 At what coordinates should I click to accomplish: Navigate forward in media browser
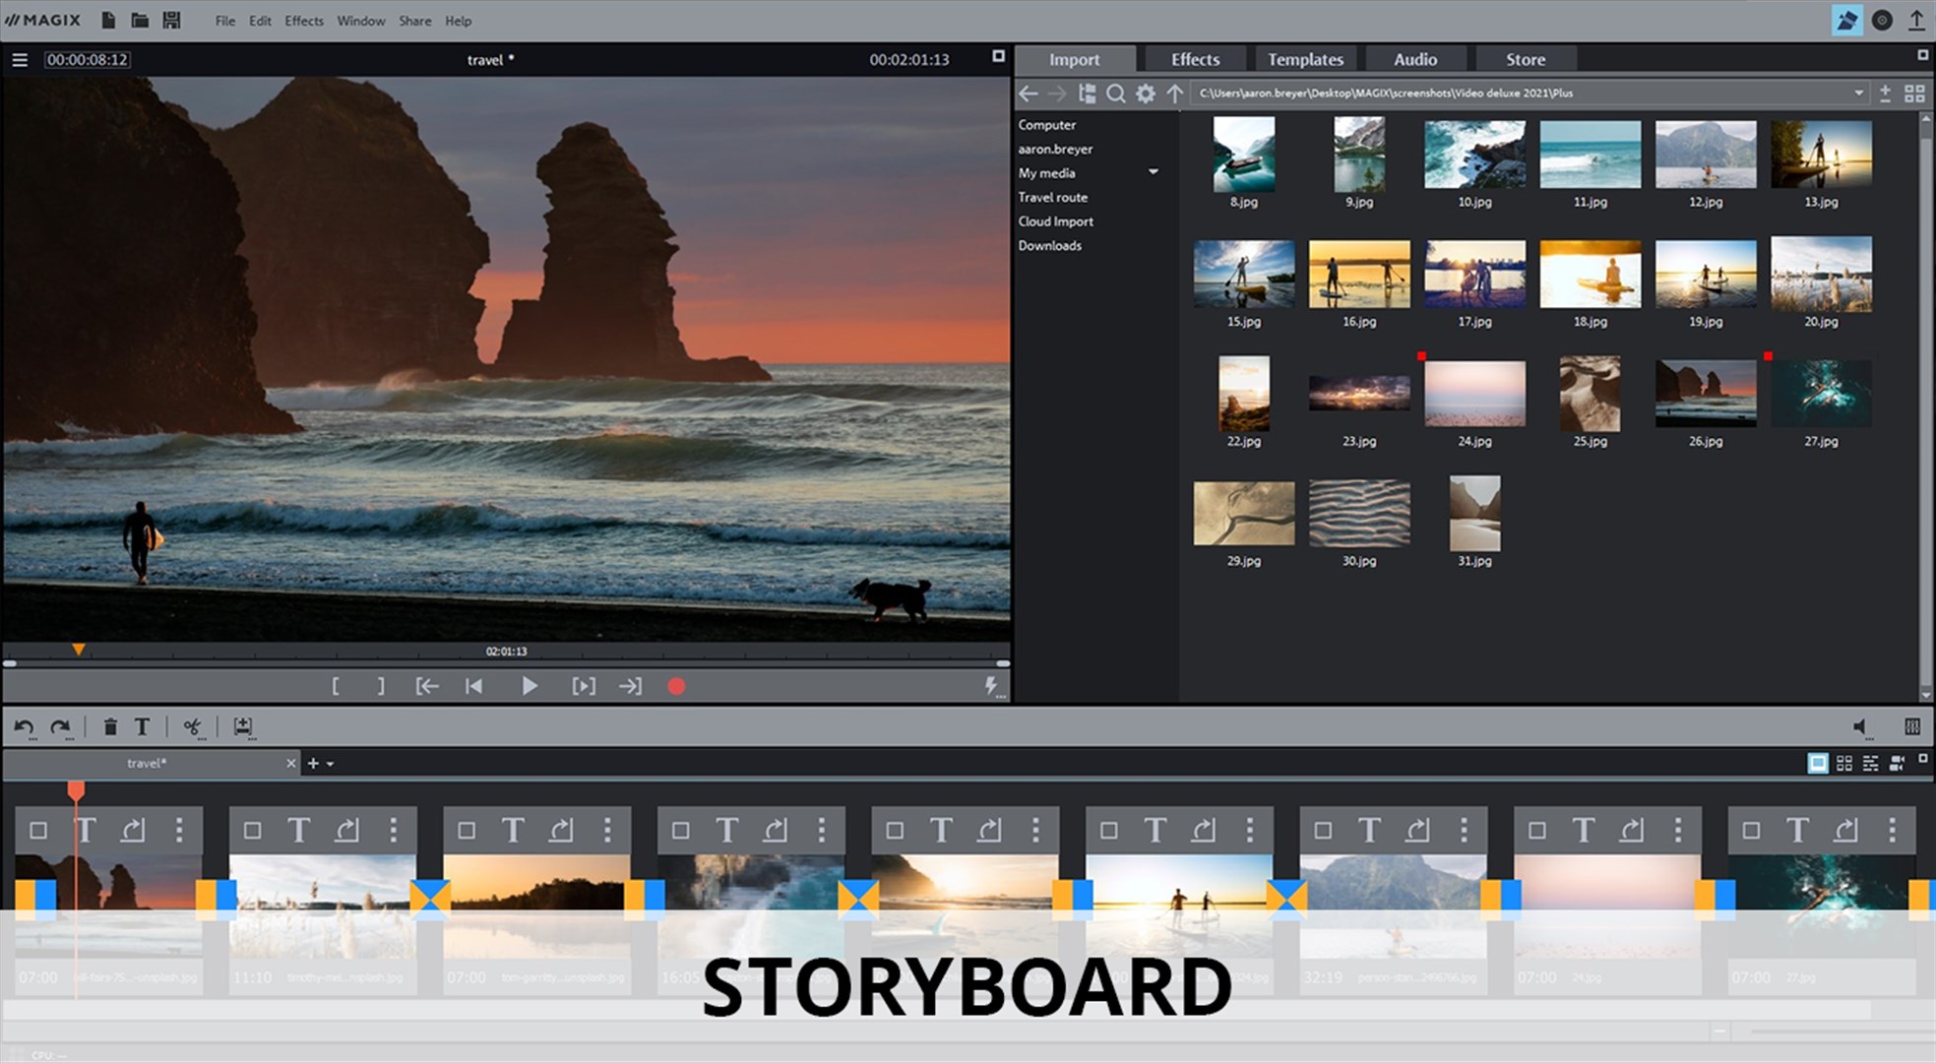click(1057, 94)
